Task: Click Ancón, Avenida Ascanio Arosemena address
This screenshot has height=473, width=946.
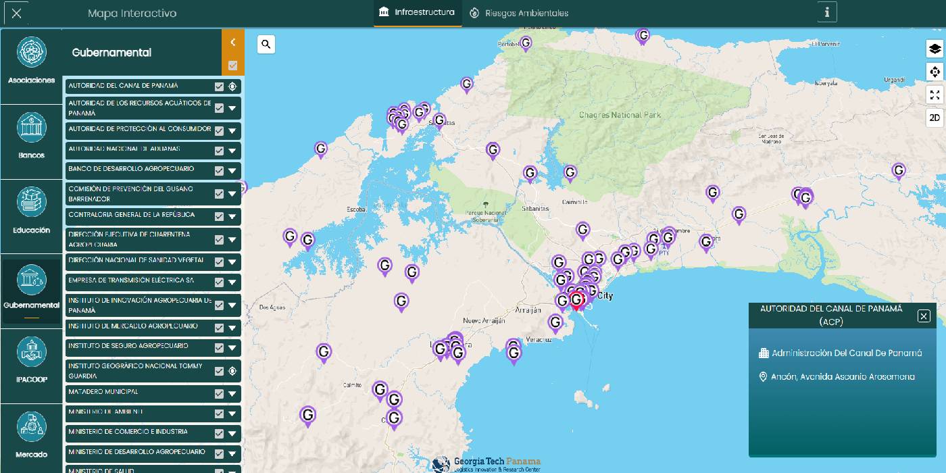Action: [x=843, y=377]
